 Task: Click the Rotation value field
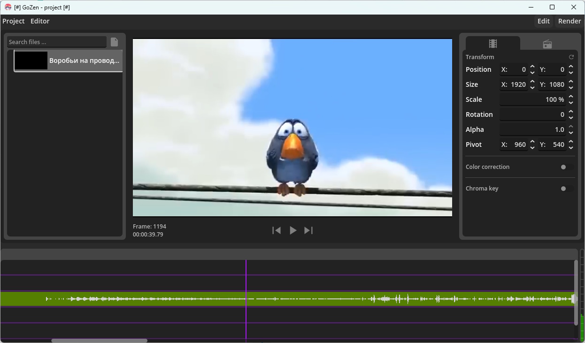533,114
